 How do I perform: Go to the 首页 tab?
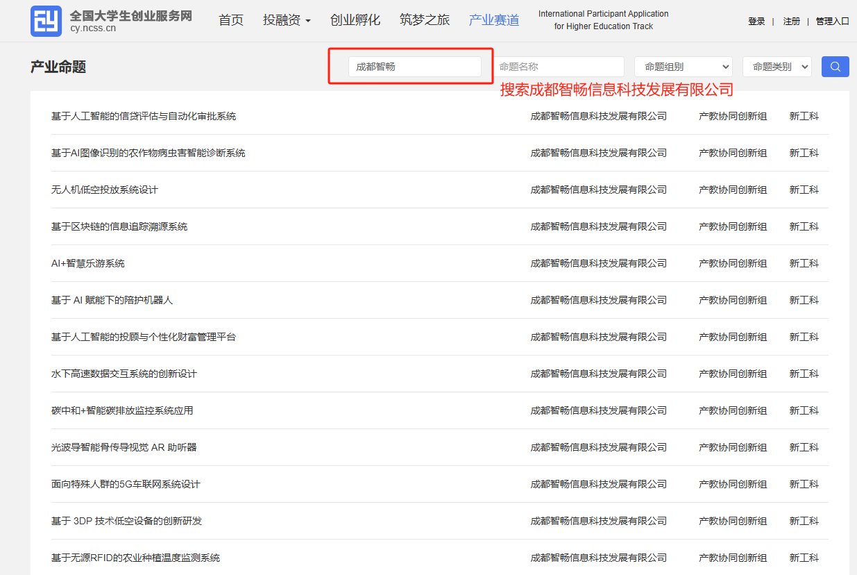point(231,20)
